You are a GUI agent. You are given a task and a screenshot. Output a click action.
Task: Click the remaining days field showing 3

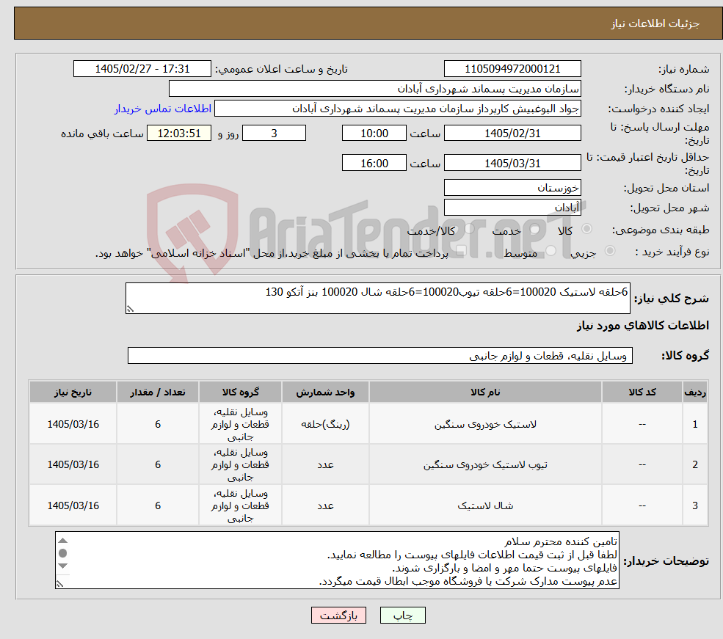click(274, 133)
